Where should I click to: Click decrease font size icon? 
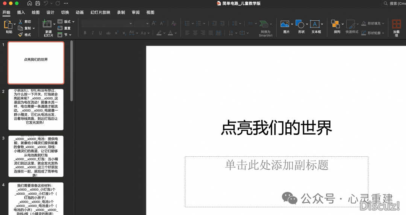click(x=162, y=23)
